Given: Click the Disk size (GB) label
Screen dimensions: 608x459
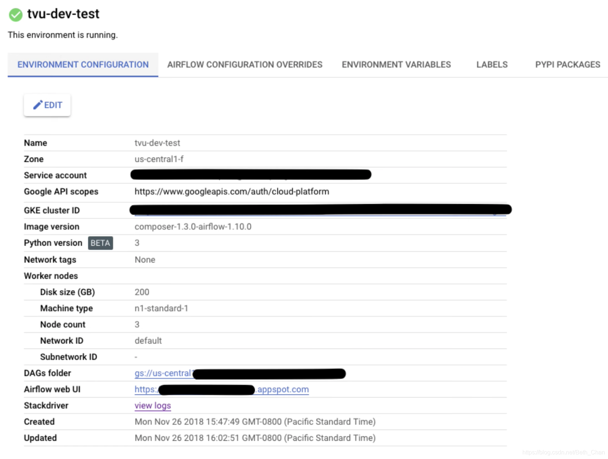Looking at the screenshot, I should tap(67, 292).
